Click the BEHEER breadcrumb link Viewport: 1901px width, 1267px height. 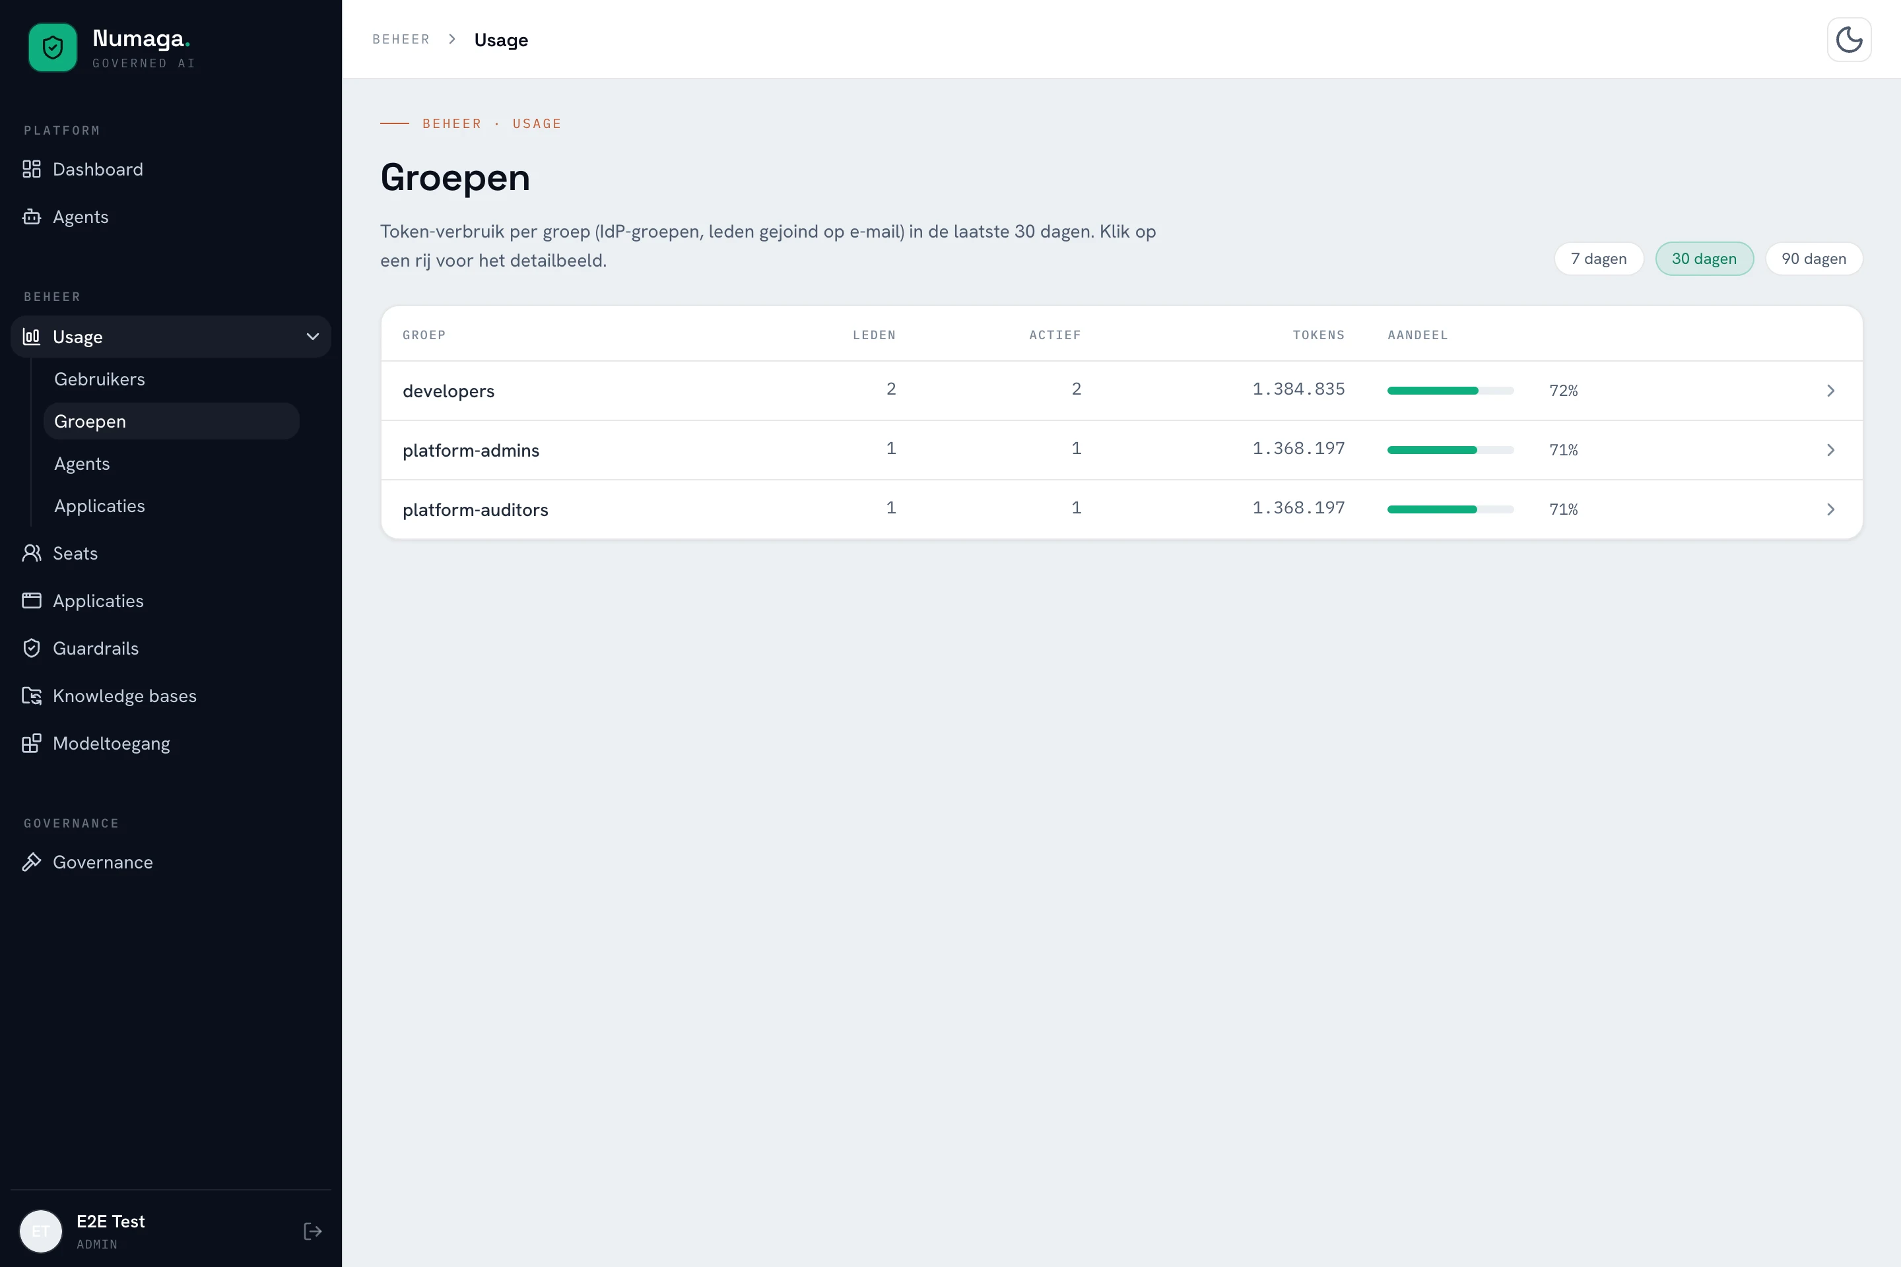(401, 39)
